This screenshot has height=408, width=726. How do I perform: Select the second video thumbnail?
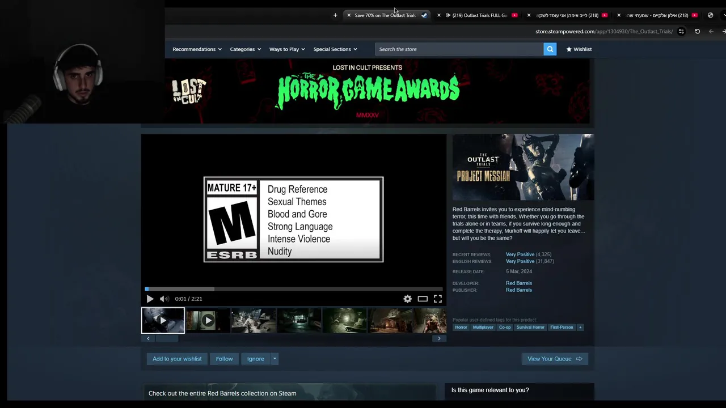pyautogui.click(x=208, y=321)
